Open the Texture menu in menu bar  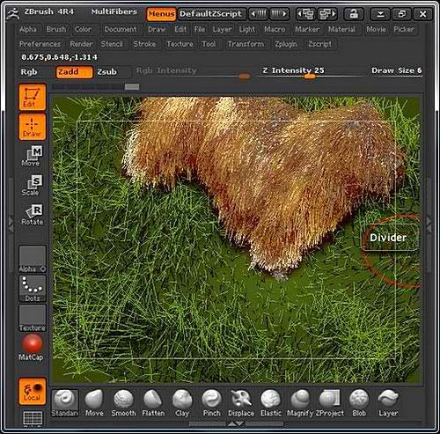(x=180, y=44)
